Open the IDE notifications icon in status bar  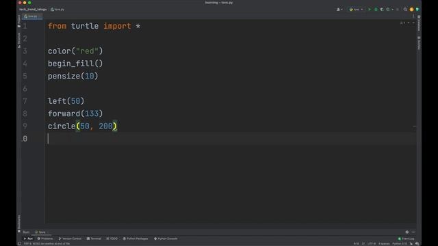[417, 244]
